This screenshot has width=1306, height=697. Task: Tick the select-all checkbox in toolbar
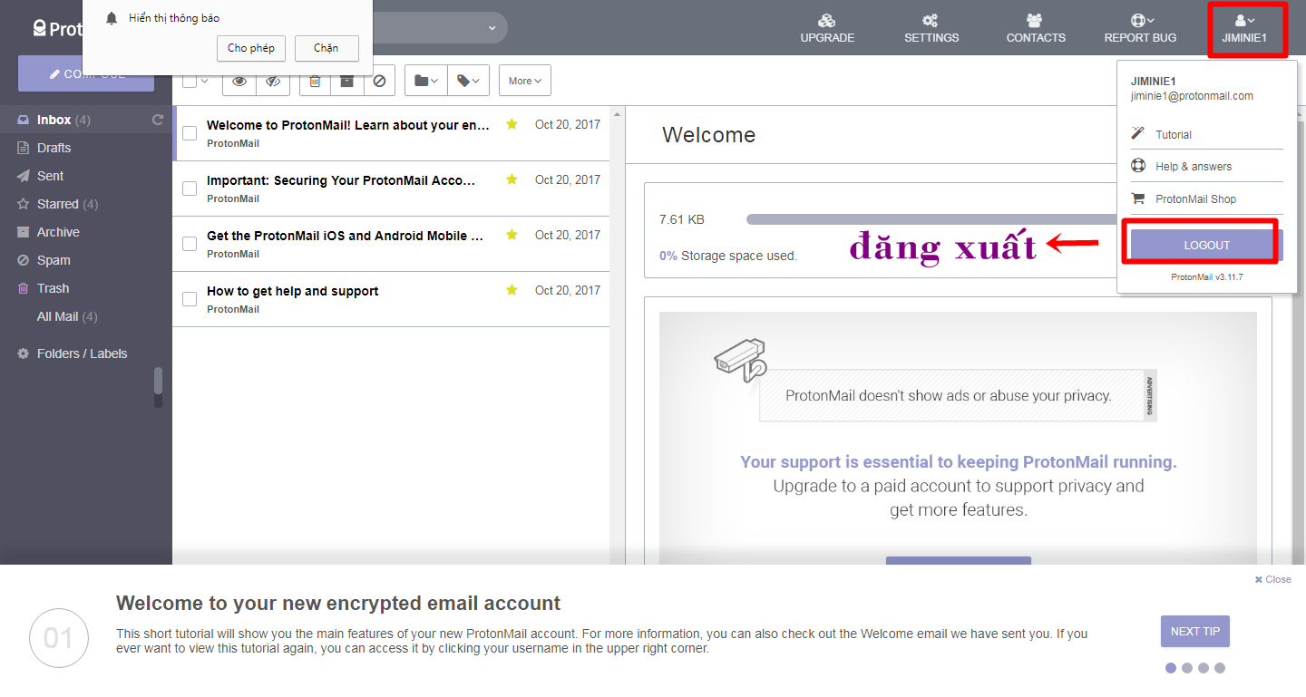pyautogui.click(x=190, y=81)
